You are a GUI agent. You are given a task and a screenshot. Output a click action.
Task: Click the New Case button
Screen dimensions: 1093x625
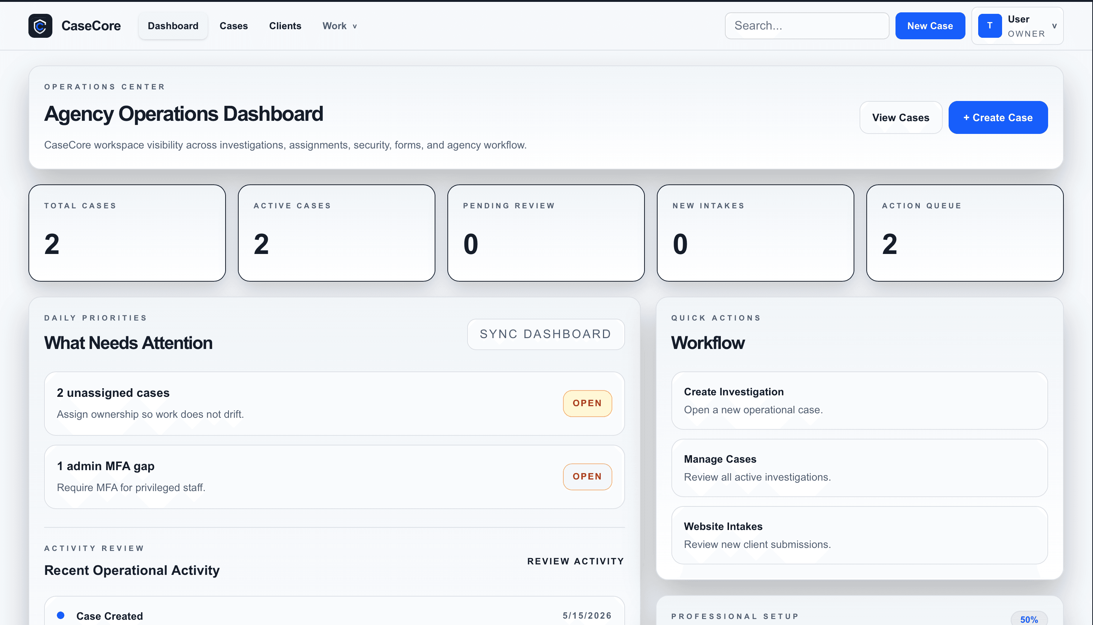tap(930, 26)
